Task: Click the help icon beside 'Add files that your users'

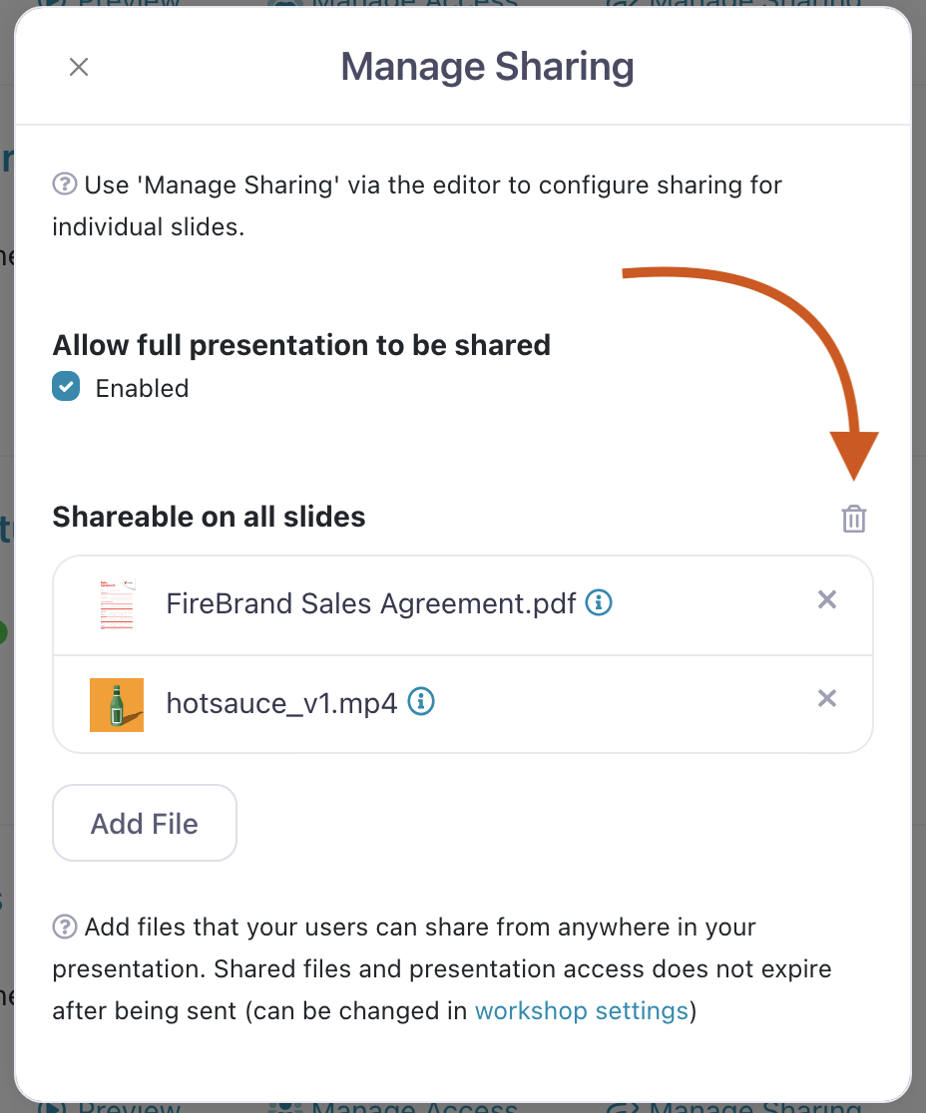Action: [x=65, y=927]
